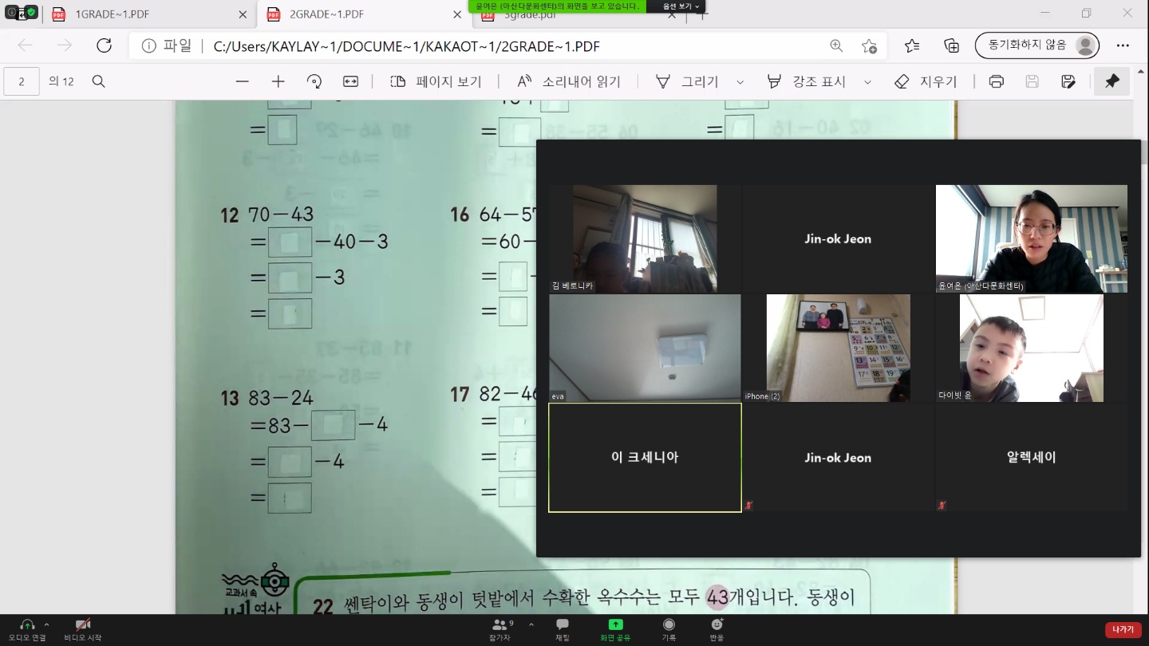Reload the page with the refresh icon

(x=104, y=45)
